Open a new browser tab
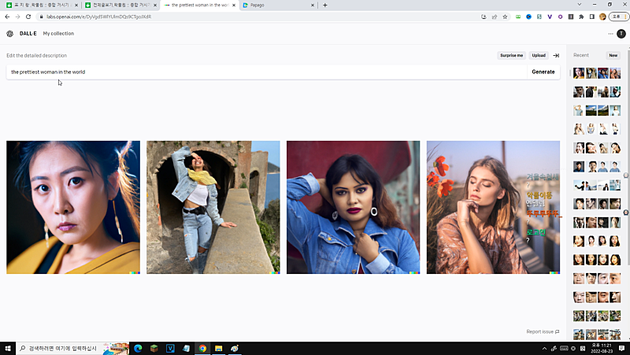 pyautogui.click(x=325, y=5)
